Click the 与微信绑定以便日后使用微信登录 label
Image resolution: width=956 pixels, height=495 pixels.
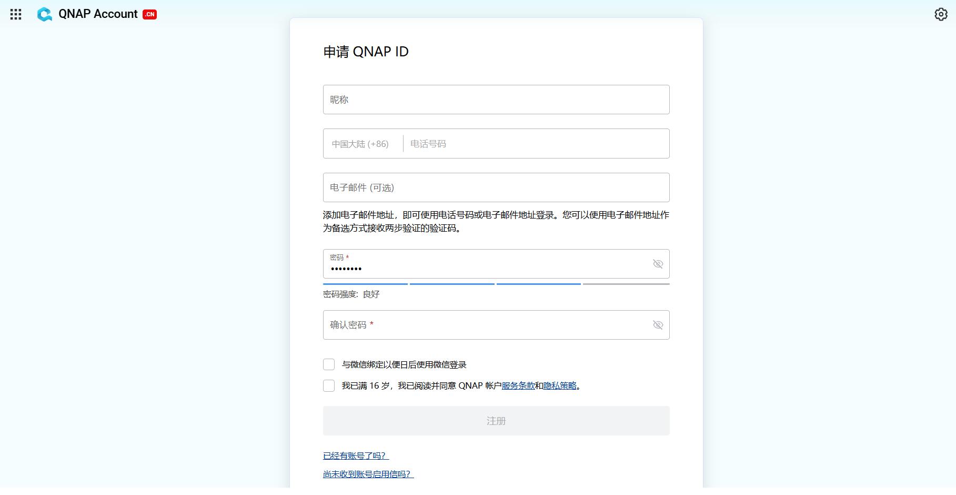pos(404,364)
